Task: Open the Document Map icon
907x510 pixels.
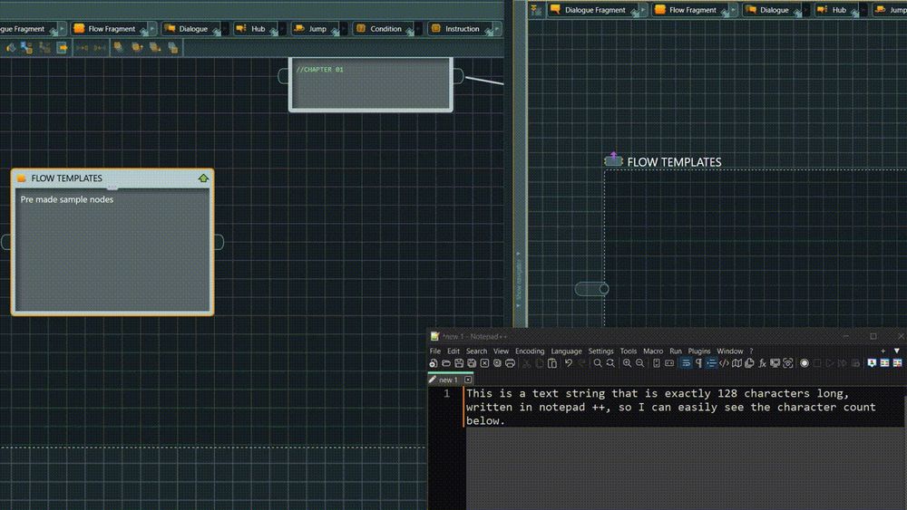Action: (736, 363)
